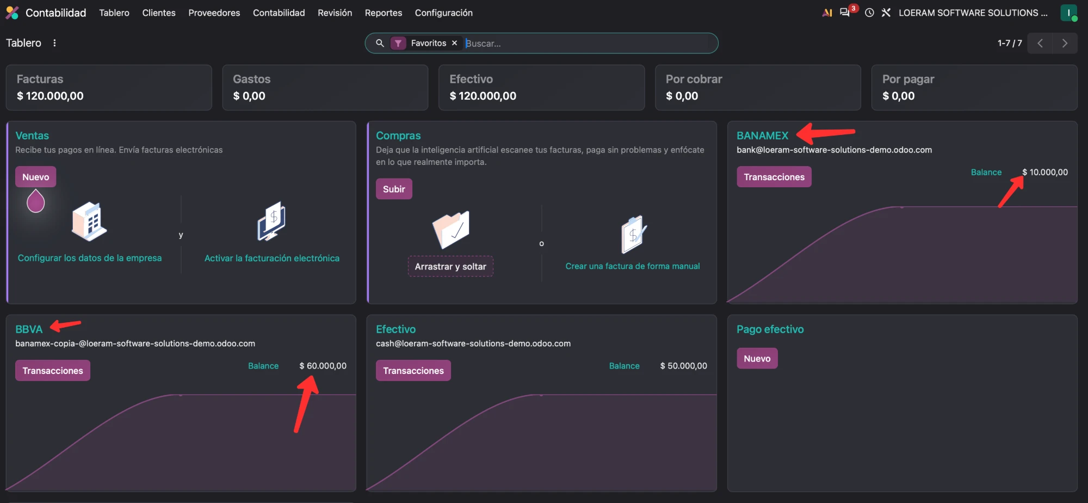Open the debug tools wrench icon

tap(886, 13)
